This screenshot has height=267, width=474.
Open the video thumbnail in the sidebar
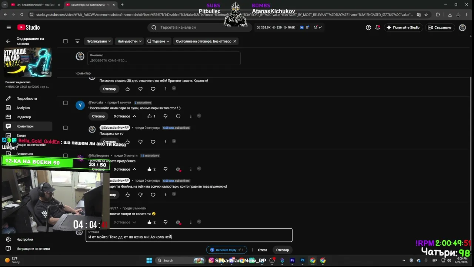(x=27, y=62)
